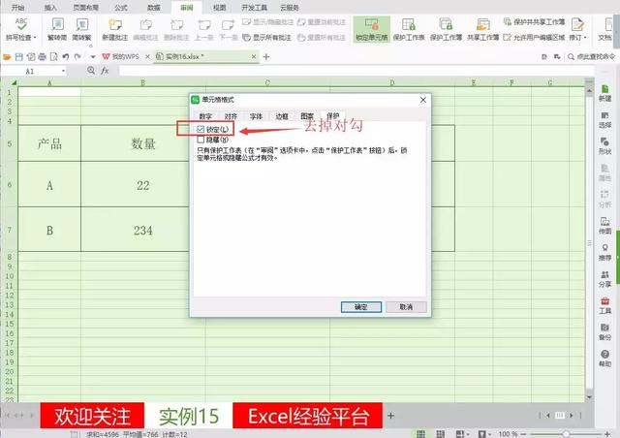This screenshot has height=438, width=620.
Task: Click the formula bar input field
Action: point(356,71)
